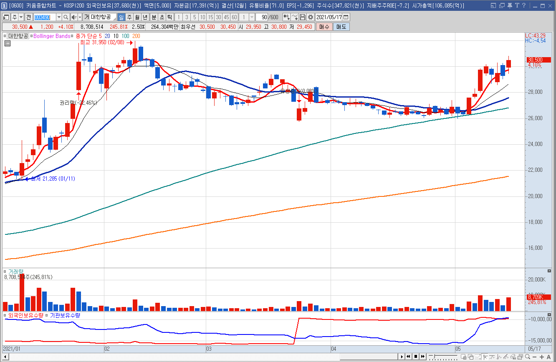Open help with the question mark icon
The width and height of the screenshot is (556, 362).
click(x=524, y=5)
